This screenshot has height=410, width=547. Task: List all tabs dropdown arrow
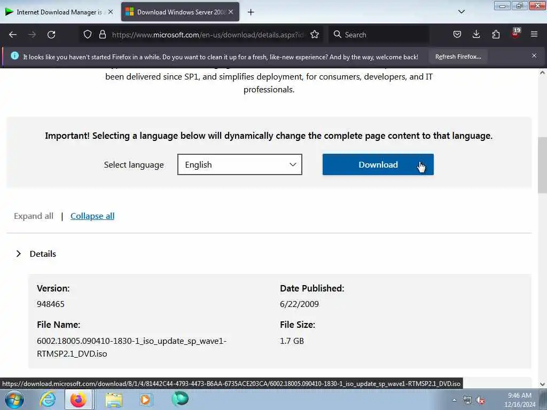coord(461,12)
